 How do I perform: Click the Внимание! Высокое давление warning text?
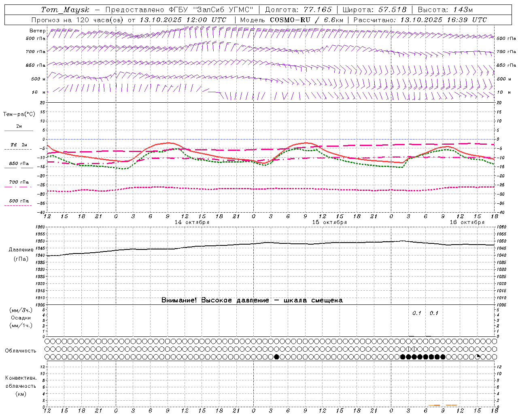coord(252,300)
